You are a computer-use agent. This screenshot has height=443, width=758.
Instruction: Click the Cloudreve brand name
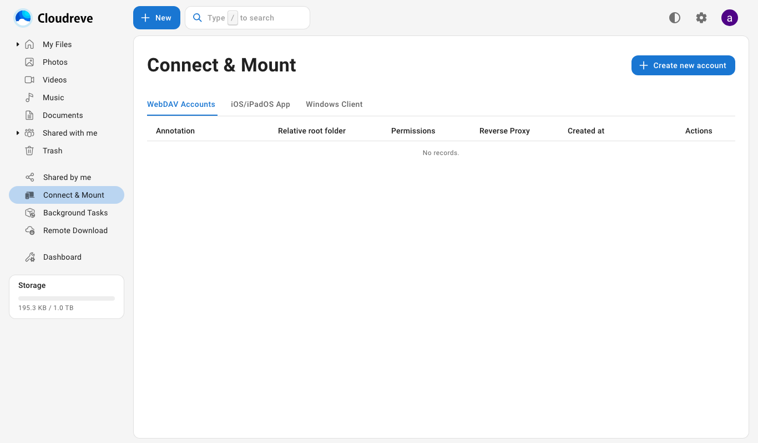coord(65,18)
